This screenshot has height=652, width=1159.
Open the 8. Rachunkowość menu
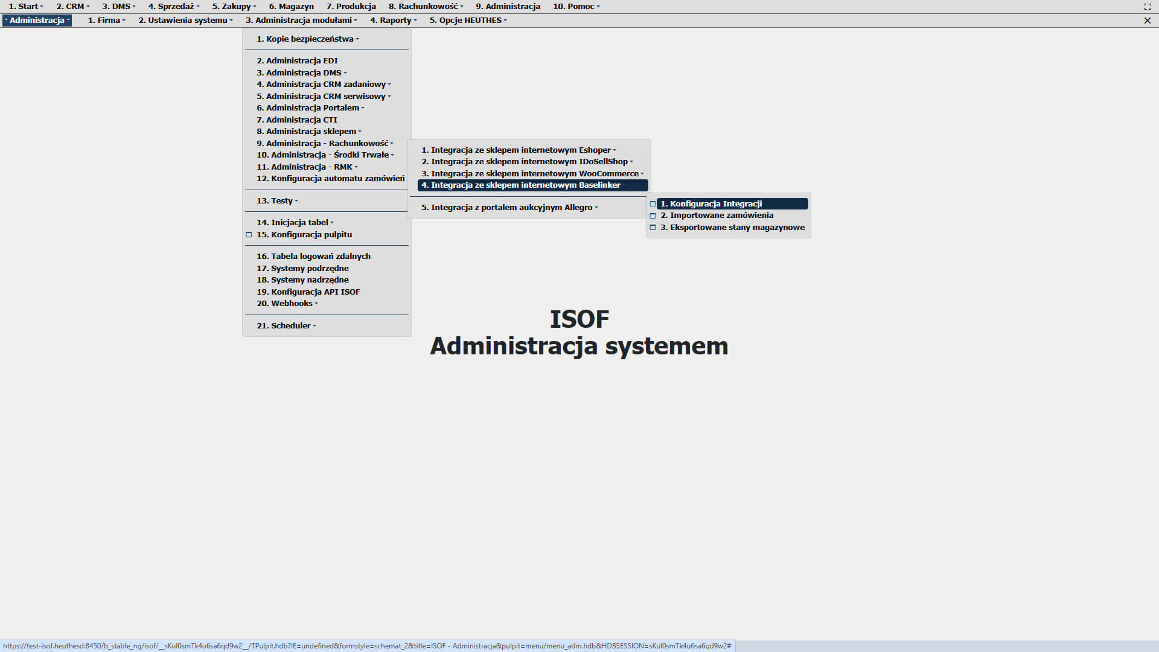[x=426, y=7]
